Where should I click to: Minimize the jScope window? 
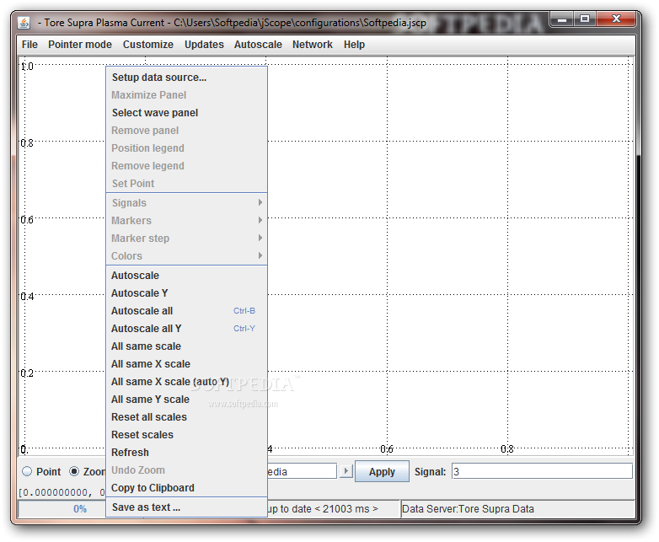point(562,19)
